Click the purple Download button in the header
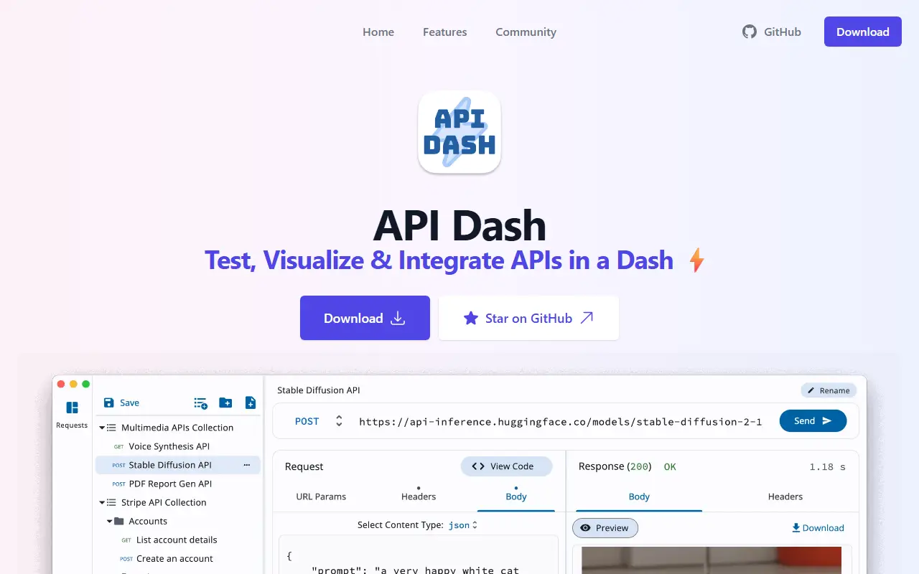919x574 pixels. (862, 32)
